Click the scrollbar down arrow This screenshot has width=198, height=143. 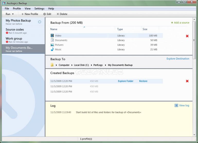click(194, 135)
